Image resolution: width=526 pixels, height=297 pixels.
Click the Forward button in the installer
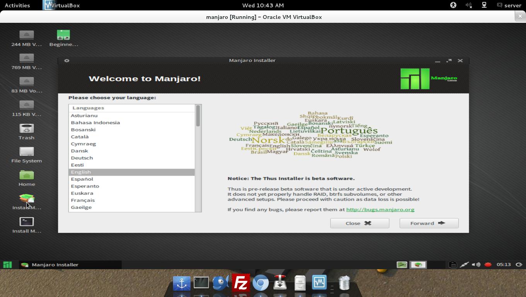pyautogui.click(x=429, y=223)
